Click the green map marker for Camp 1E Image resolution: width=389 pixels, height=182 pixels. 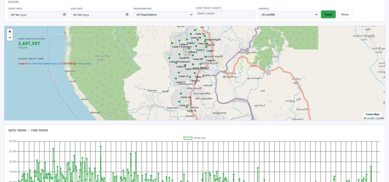coord(195,30)
